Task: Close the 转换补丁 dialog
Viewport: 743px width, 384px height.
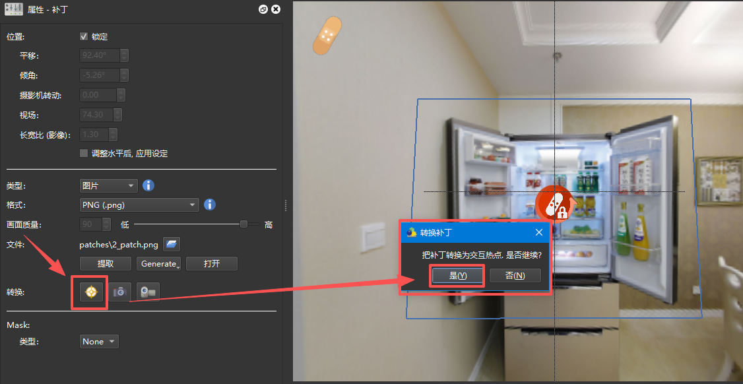Action: (539, 232)
